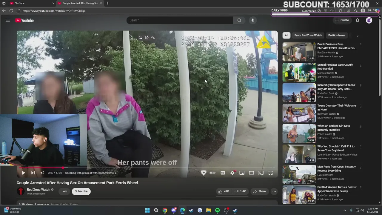Open File Explorer from the taskbar
This screenshot has height=215, width=382.
(x=209, y=210)
